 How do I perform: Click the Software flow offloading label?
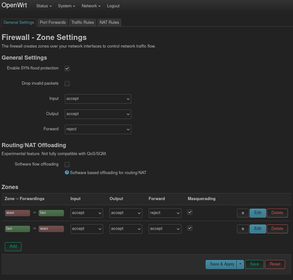[37, 164]
